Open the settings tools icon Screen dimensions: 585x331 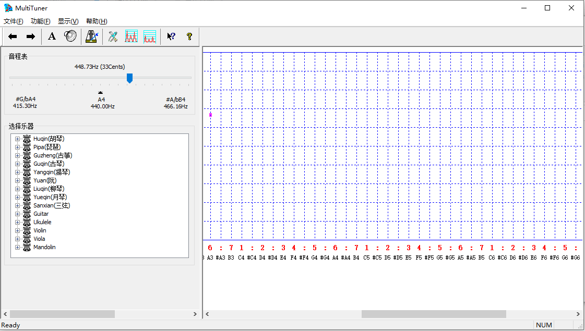[113, 36]
